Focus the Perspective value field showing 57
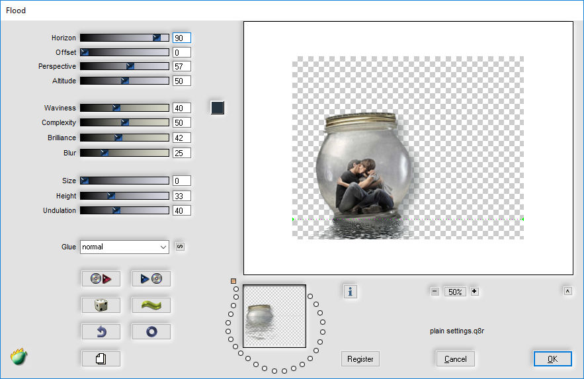The width and height of the screenshot is (584, 379). tap(182, 66)
